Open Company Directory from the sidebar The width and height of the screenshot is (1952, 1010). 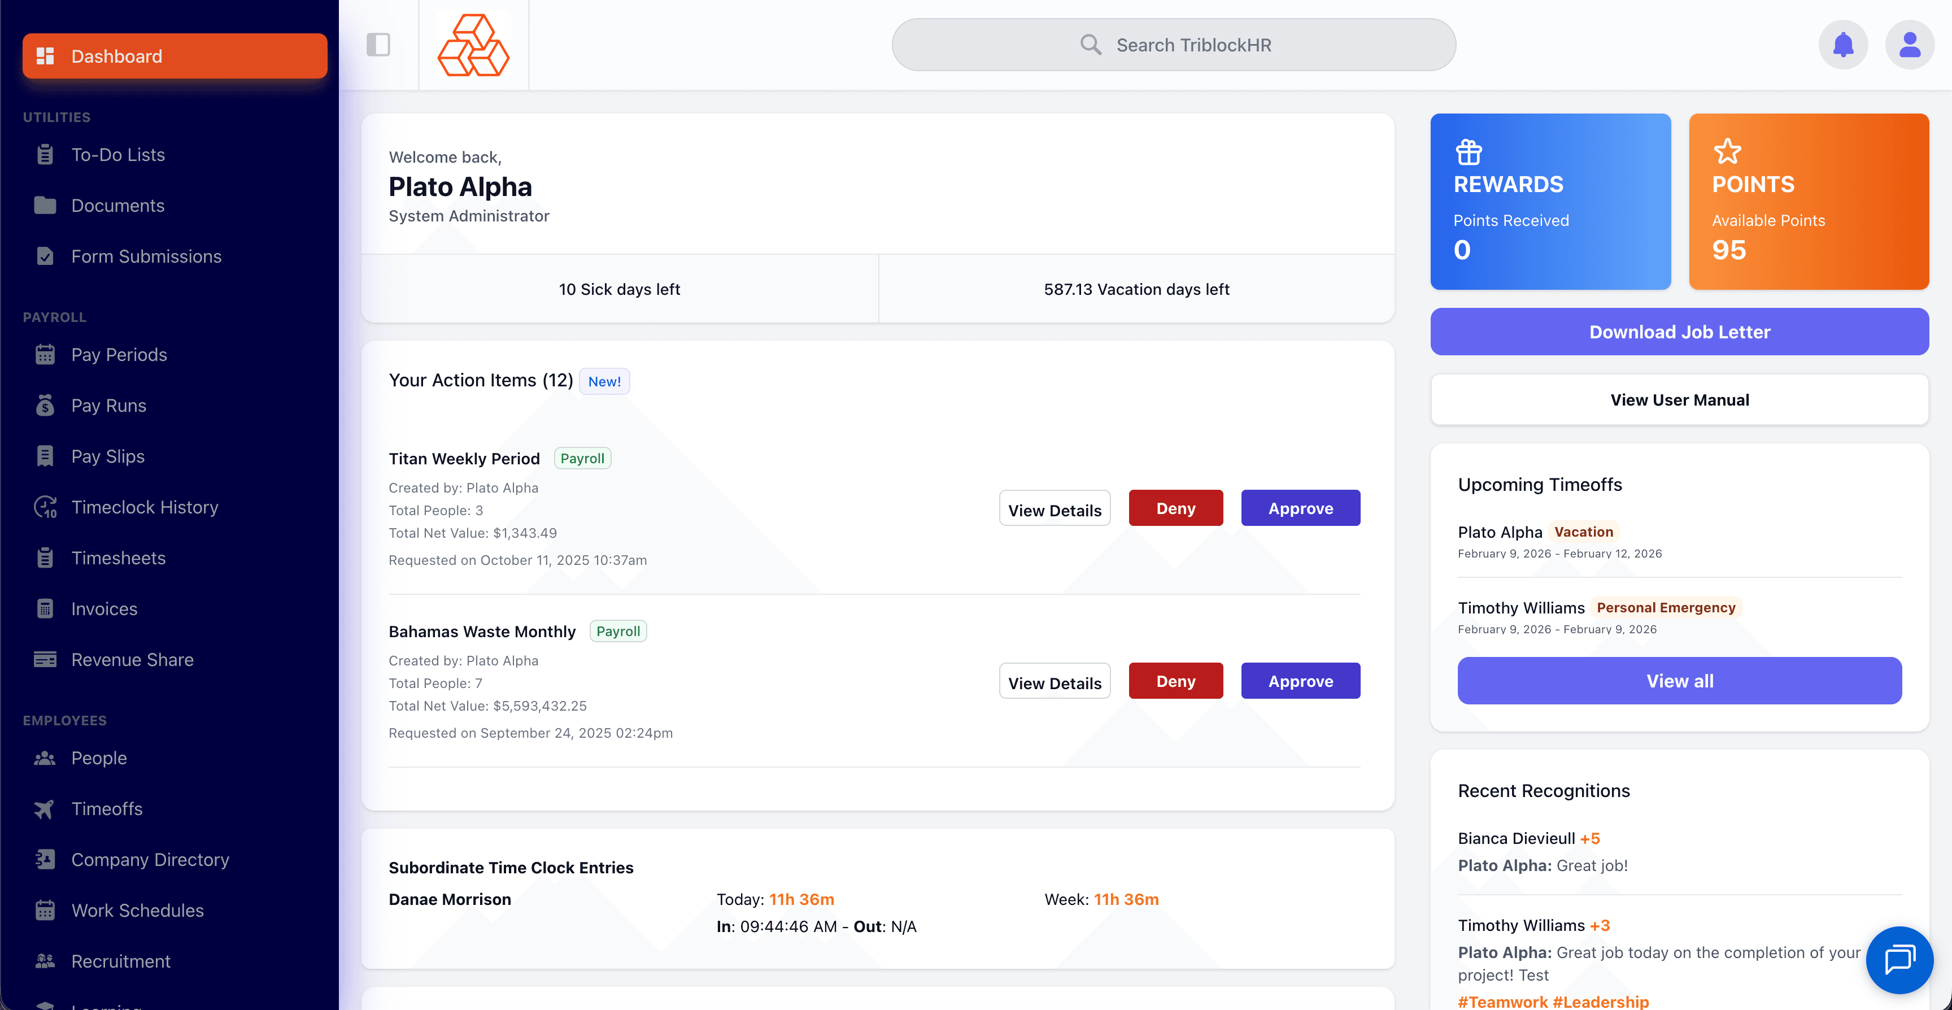(x=150, y=859)
